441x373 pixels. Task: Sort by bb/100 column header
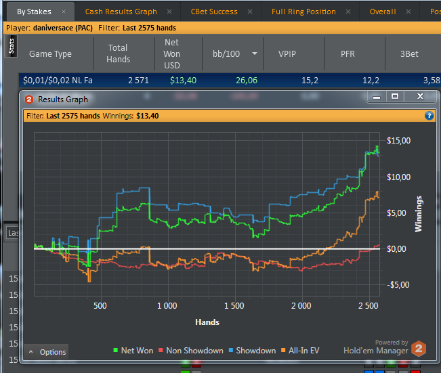coord(226,53)
